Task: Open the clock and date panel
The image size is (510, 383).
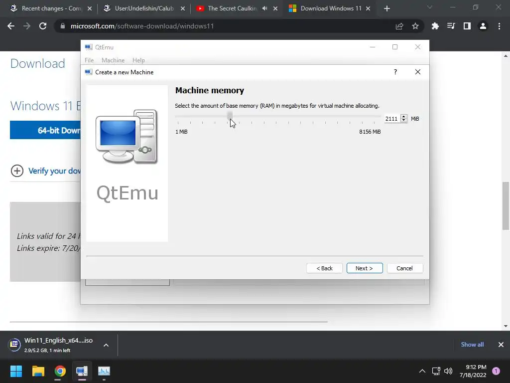Action: [473, 371]
